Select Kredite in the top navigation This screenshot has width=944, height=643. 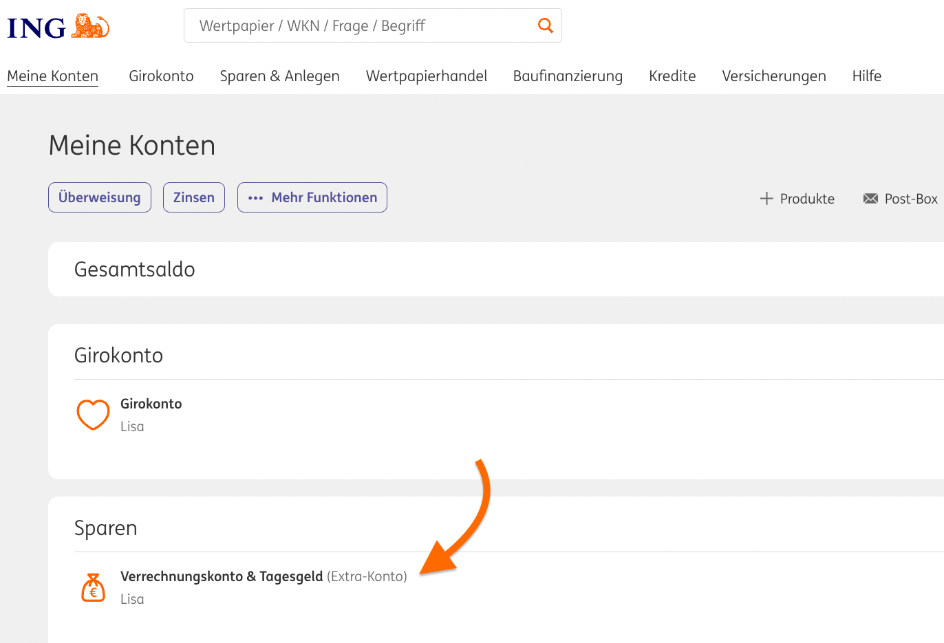pyautogui.click(x=672, y=76)
